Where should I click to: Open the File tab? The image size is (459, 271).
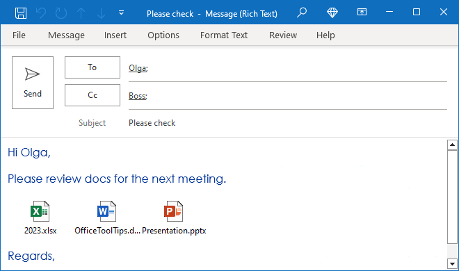19,35
